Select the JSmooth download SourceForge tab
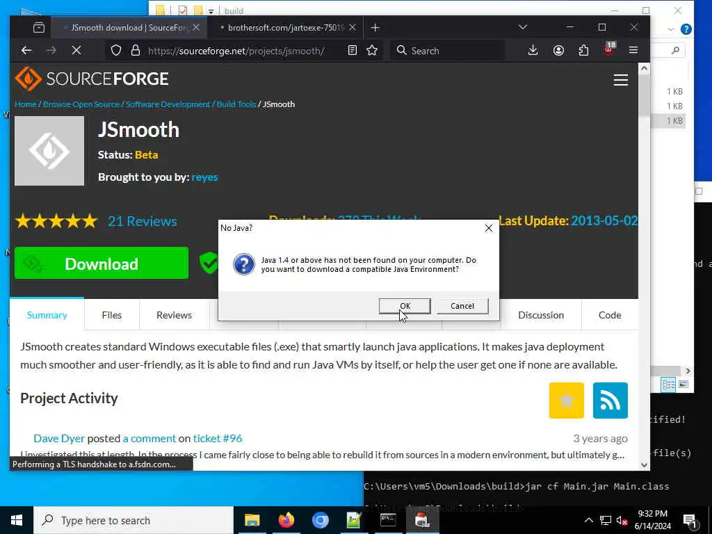Image resolution: width=712 pixels, height=534 pixels. 129,28
